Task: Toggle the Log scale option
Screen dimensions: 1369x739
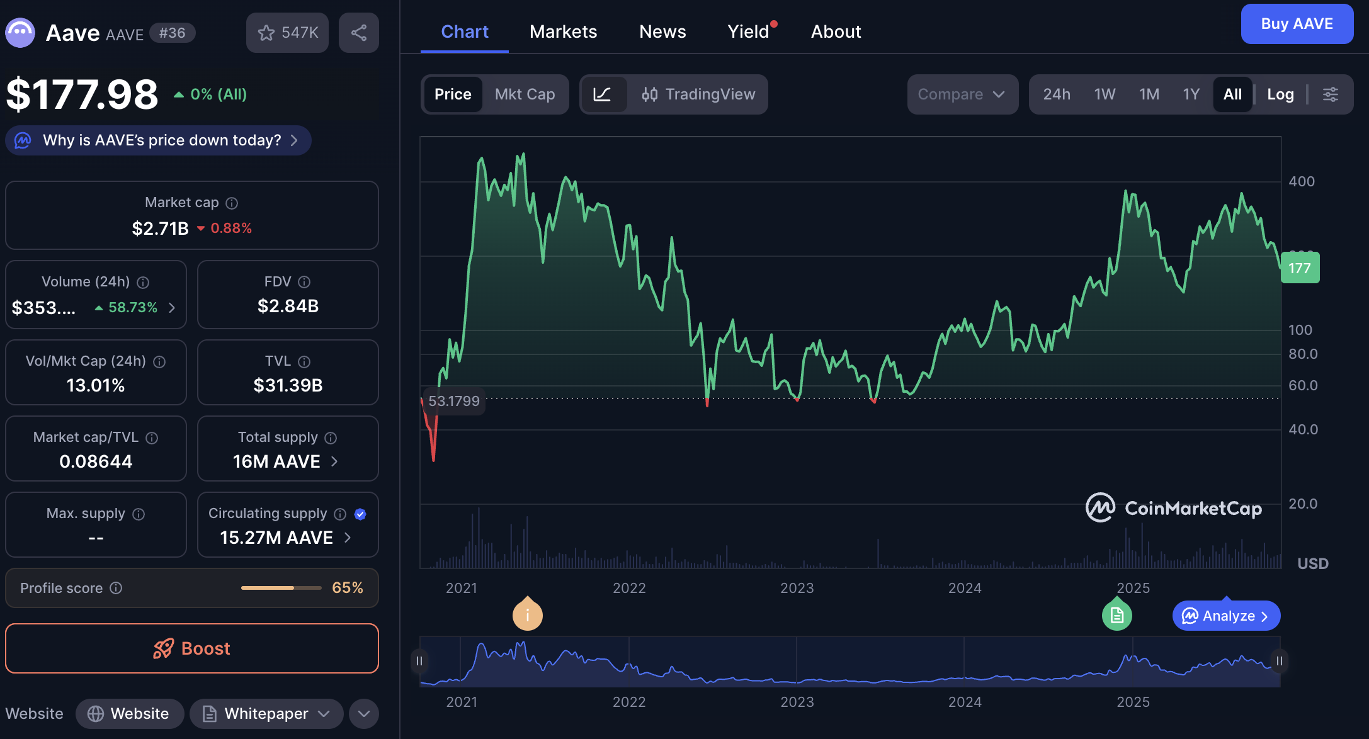Action: click(x=1280, y=94)
